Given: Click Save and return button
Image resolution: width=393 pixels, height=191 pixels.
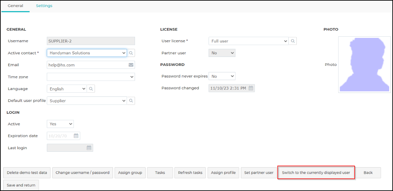Looking at the screenshot, I should click(x=21, y=185).
